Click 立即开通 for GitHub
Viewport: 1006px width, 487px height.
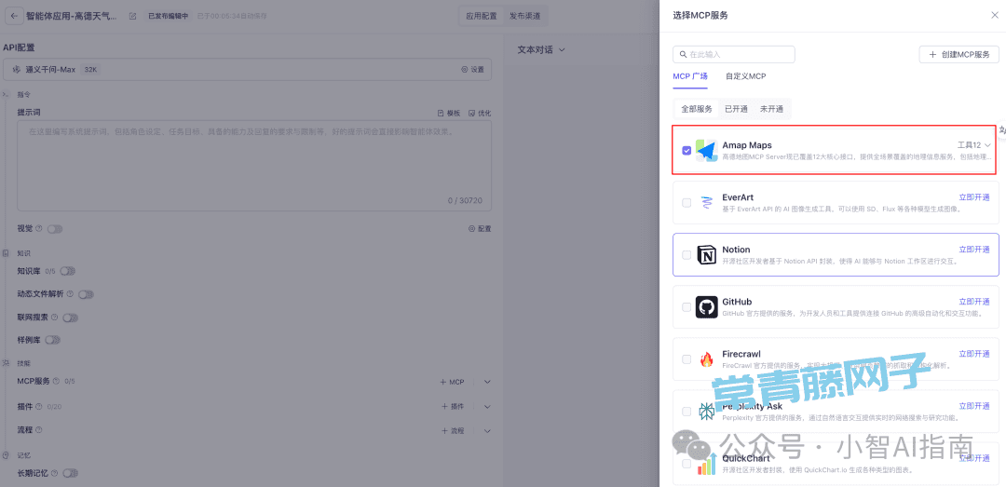tap(974, 301)
